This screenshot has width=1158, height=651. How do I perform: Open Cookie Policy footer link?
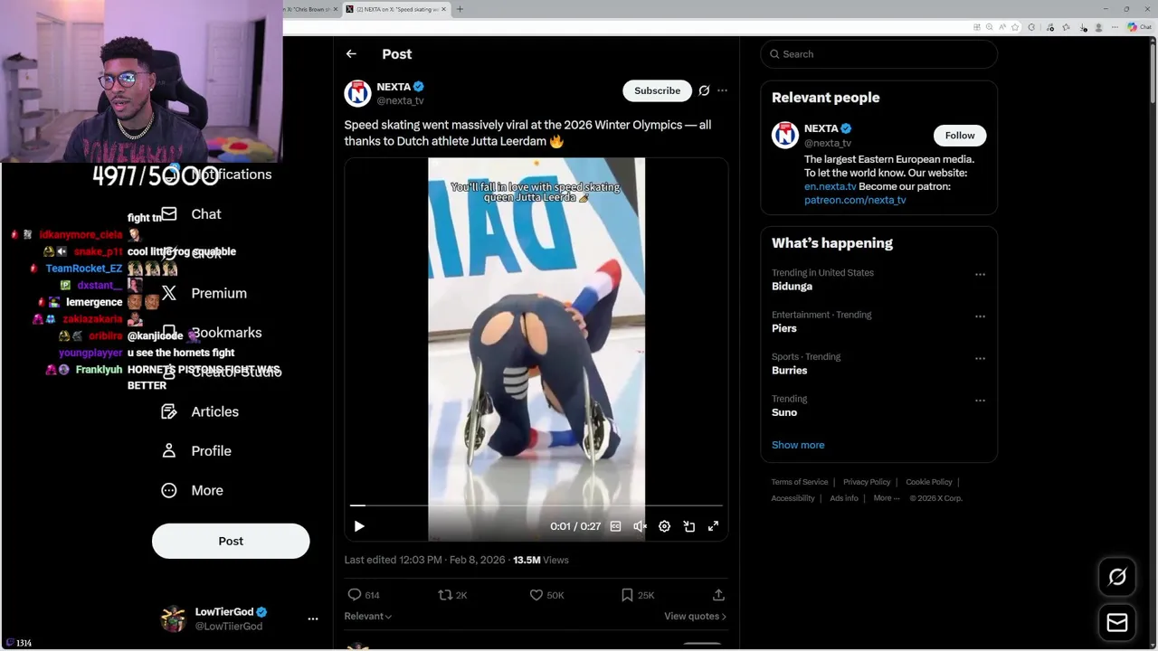[929, 482]
